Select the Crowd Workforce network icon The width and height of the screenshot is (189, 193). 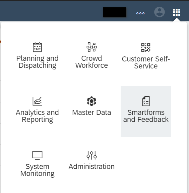click(91, 47)
